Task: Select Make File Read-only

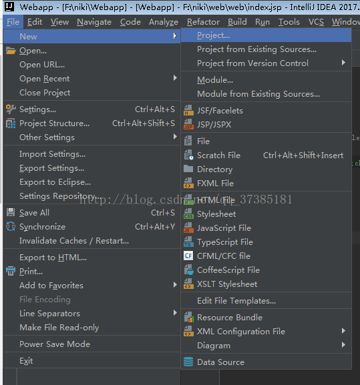Action: [92, 328]
